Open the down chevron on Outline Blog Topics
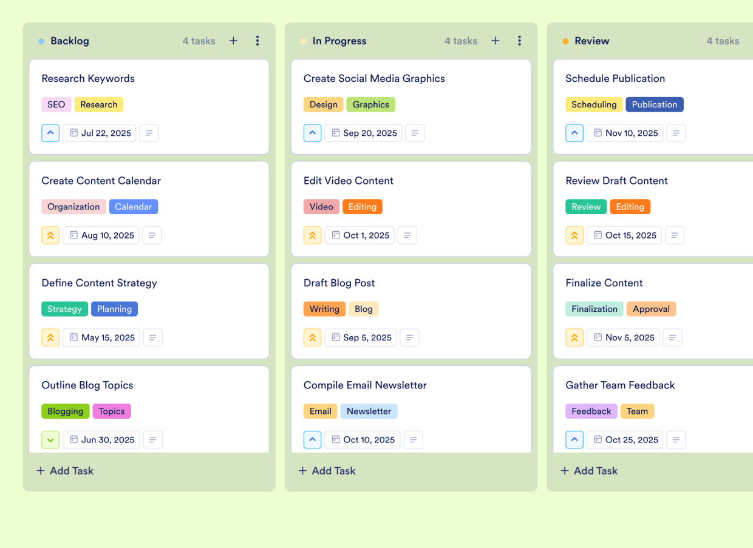Image resolution: width=753 pixels, height=548 pixels. tap(50, 439)
